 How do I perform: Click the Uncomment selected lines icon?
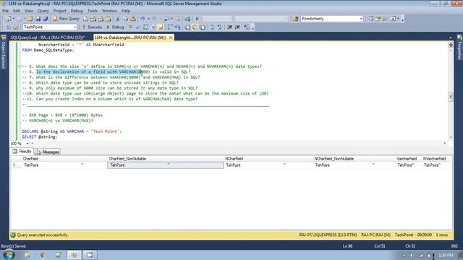point(219,27)
